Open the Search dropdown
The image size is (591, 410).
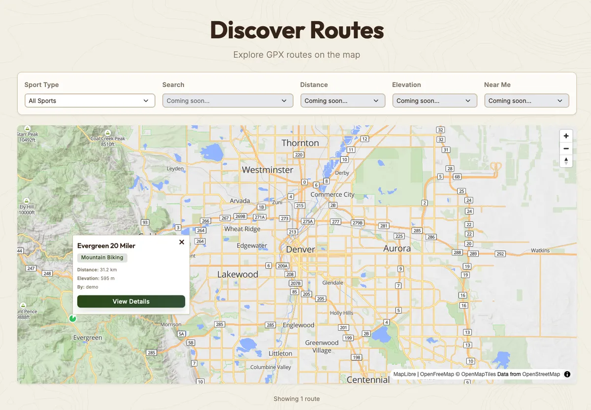click(228, 101)
